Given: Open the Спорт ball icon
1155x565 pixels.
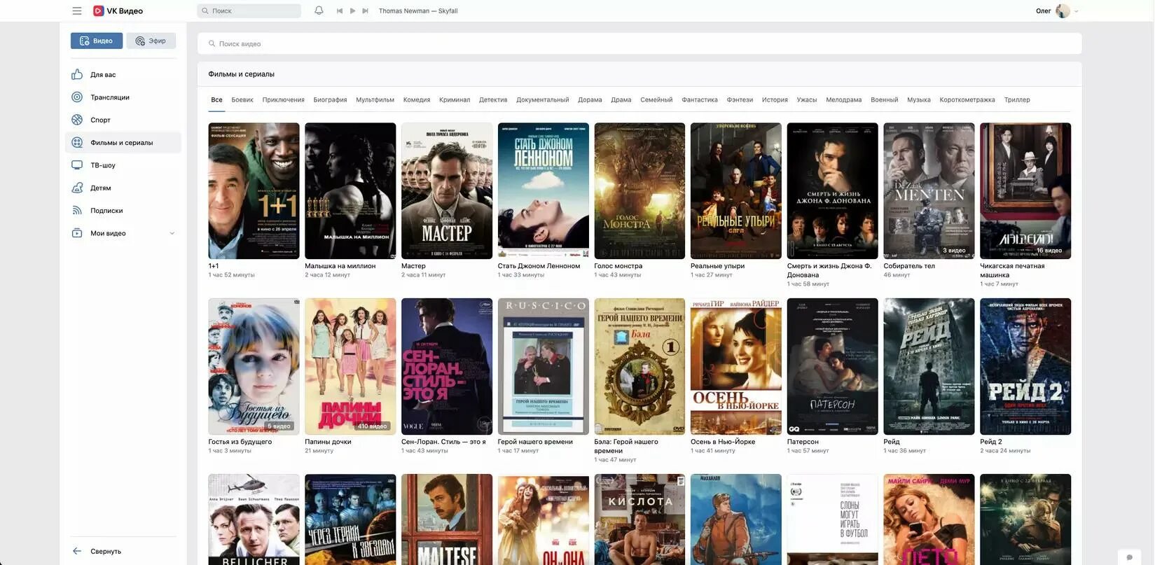Looking at the screenshot, I should pos(77,120).
